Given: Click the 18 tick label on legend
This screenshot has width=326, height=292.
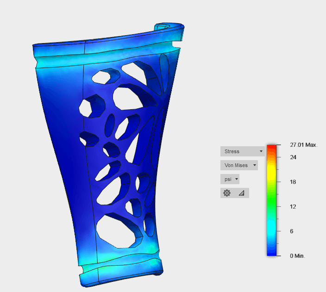Looking at the screenshot, I should pos(293,182).
